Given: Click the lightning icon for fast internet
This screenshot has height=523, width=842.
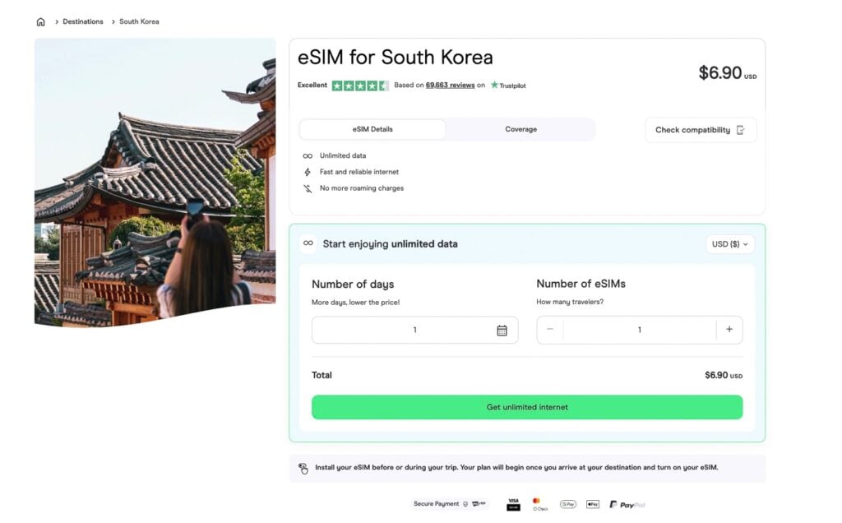Looking at the screenshot, I should pyautogui.click(x=309, y=172).
